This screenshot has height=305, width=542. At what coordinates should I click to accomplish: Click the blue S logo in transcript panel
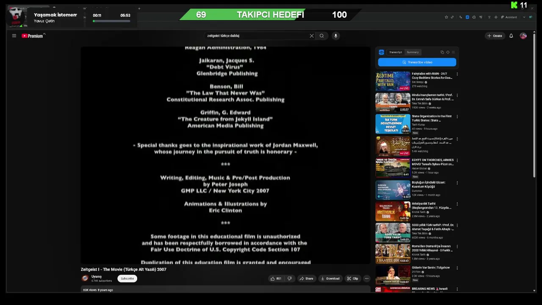[382, 53]
